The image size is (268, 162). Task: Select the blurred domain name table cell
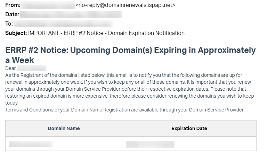pos(31,144)
